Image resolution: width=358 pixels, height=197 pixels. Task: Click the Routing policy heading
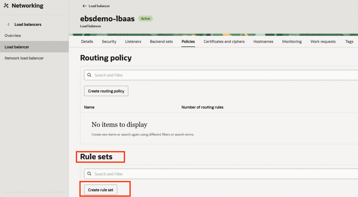[x=106, y=58]
